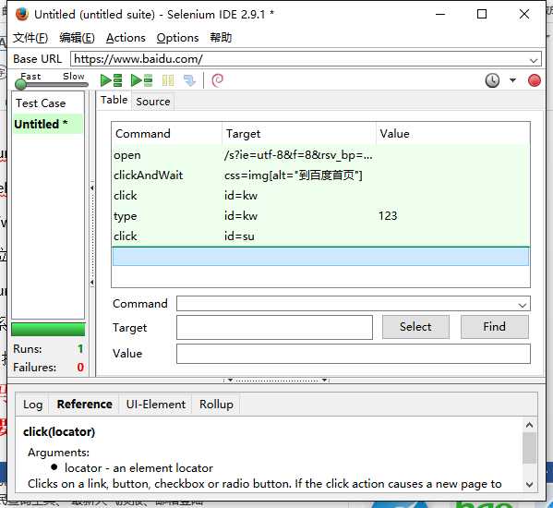Click the Reference pane scrollbar thumb
Image resolution: width=553 pixels, height=508 pixels.
(529, 448)
